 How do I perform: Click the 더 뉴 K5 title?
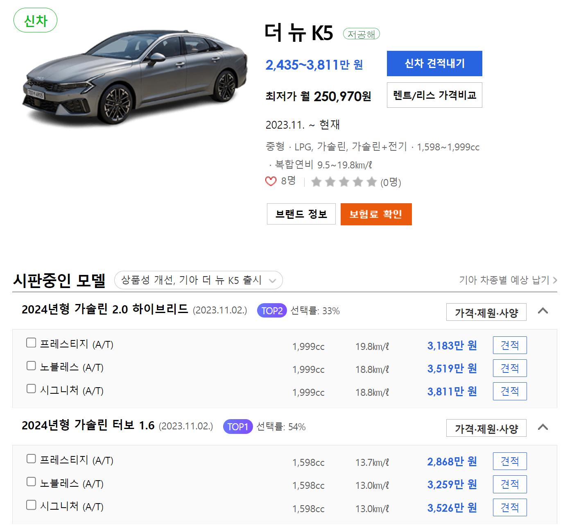[299, 33]
